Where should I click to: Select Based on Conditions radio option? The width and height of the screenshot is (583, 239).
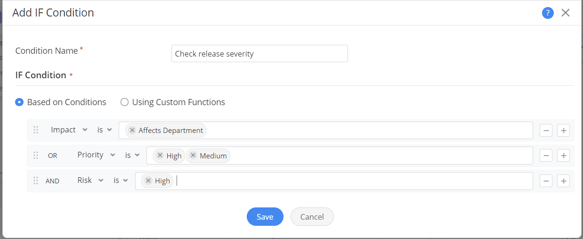19,102
